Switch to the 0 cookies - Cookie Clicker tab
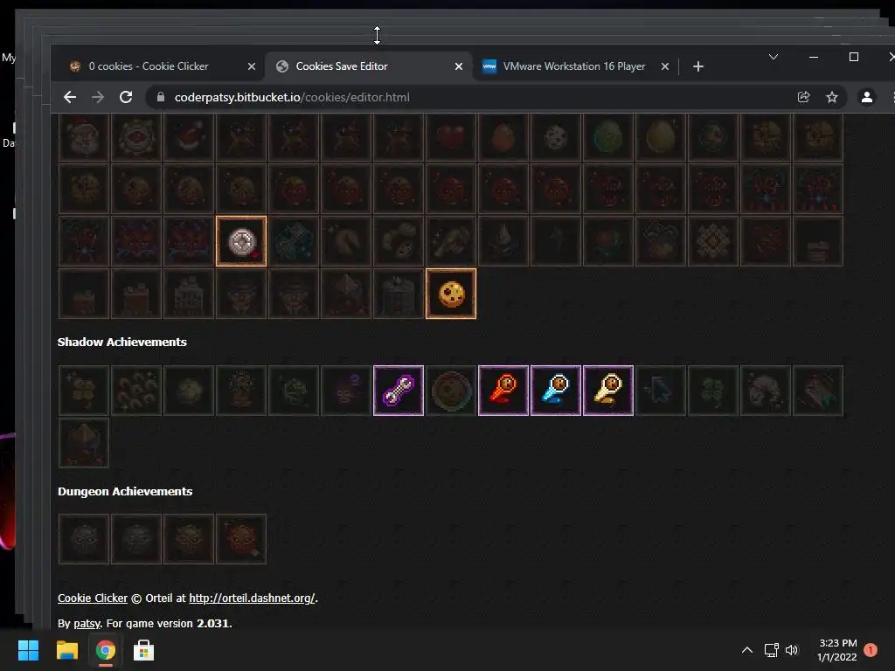 coord(160,66)
